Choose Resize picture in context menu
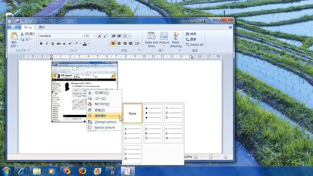 [x=104, y=128]
